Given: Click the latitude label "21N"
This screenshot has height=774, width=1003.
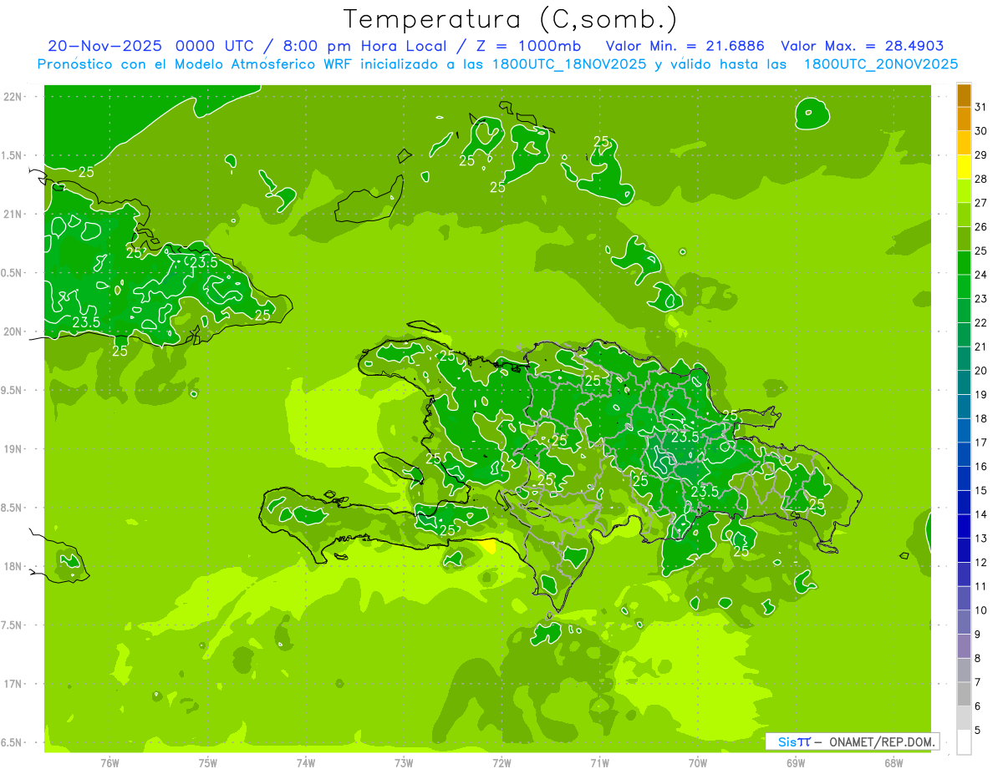Looking at the screenshot, I should point(14,214).
